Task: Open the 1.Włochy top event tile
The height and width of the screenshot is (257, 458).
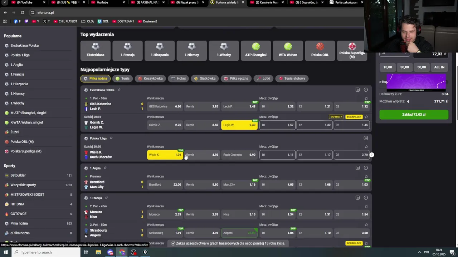Action: point(224,51)
